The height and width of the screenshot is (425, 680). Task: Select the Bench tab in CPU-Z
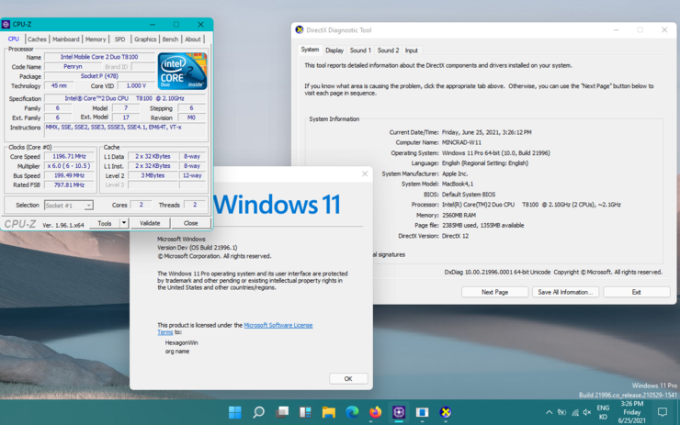[x=170, y=39]
